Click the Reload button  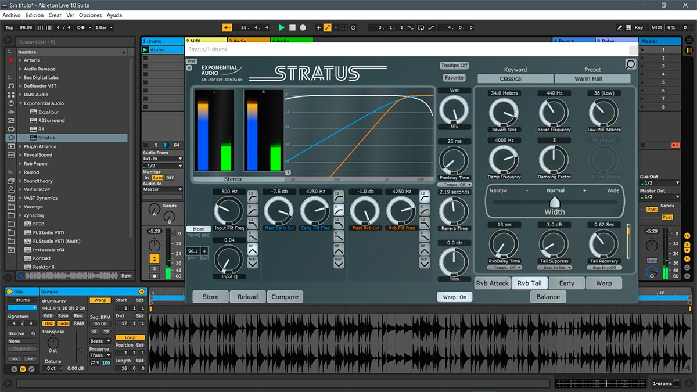coord(247,297)
